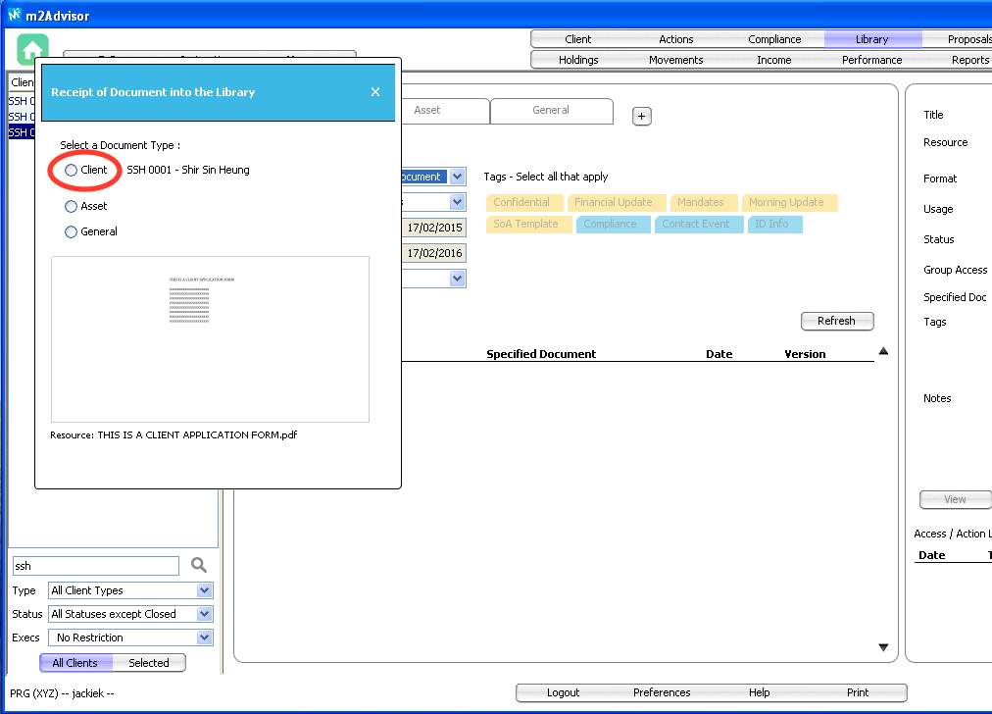Click the document preview thumbnail
Screen dimensions: 992x714
coord(210,338)
